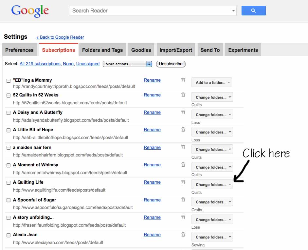Click the Google logo
This screenshot has width=308, height=250.
[29, 10]
